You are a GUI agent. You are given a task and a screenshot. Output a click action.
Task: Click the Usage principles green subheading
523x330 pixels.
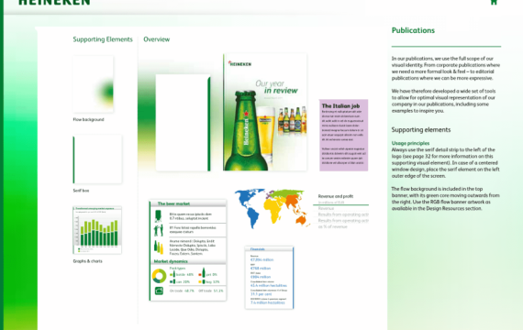[x=410, y=143]
